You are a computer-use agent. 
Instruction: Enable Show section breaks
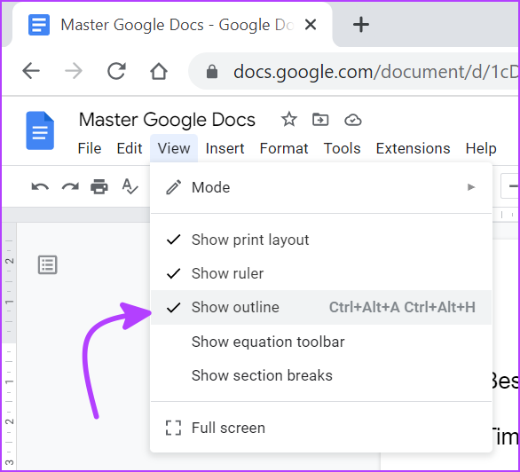coord(320,375)
